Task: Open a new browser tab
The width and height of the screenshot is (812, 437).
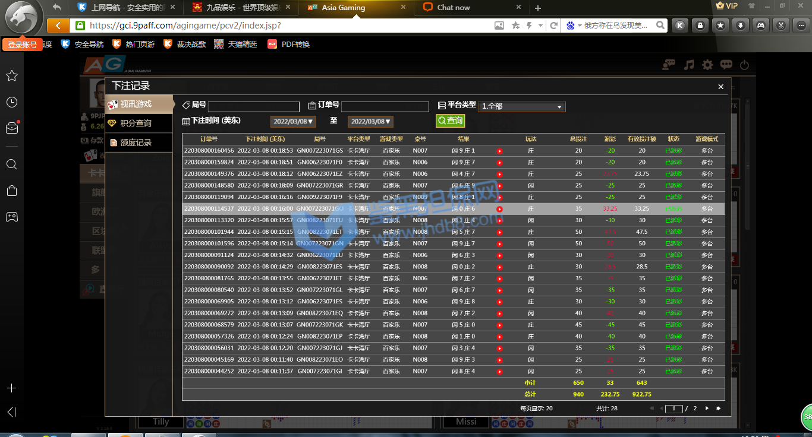Action: pyautogui.click(x=538, y=8)
